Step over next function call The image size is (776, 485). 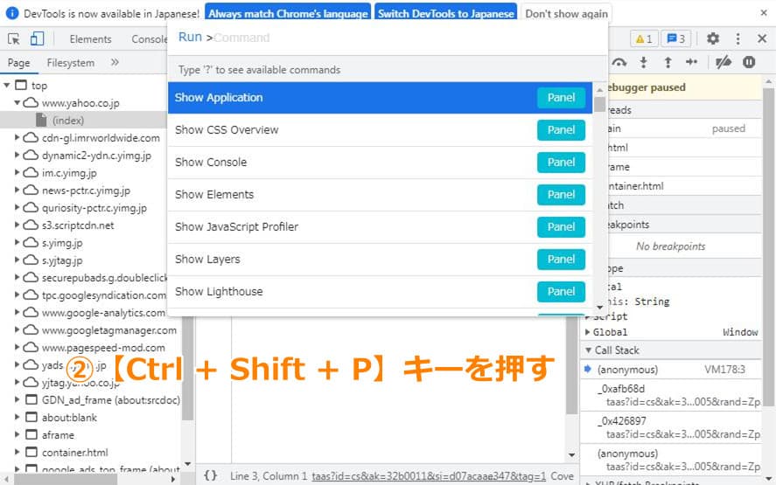click(619, 62)
